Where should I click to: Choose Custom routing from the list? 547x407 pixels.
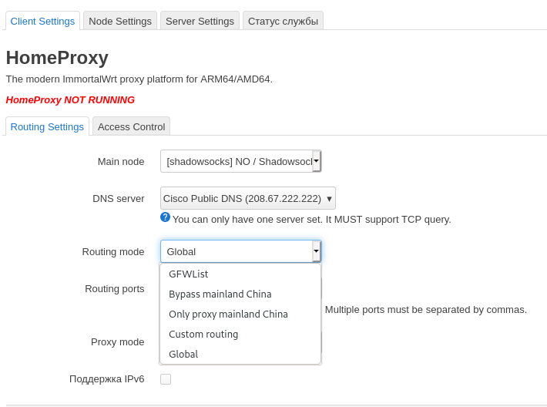pyautogui.click(x=203, y=334)
